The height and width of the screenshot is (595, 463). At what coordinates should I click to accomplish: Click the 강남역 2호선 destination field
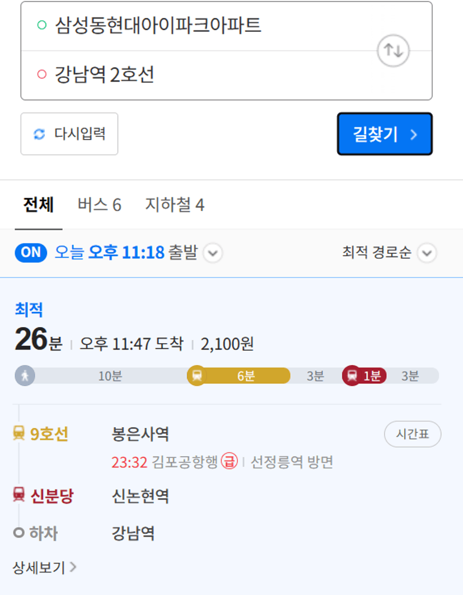(226, 75)
